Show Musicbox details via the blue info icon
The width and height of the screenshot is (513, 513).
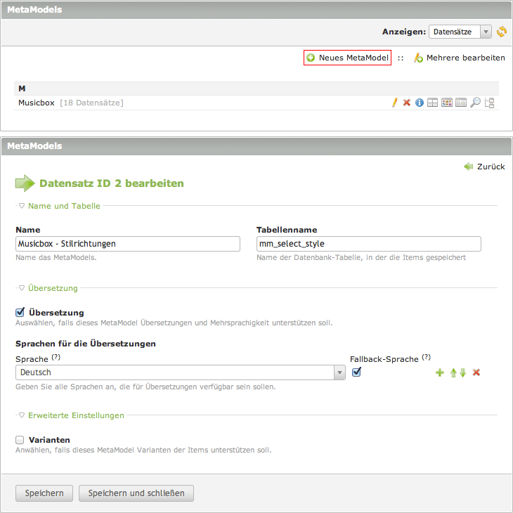point(420,103)
